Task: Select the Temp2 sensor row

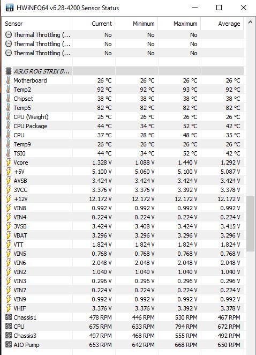Action: [124, 90]
